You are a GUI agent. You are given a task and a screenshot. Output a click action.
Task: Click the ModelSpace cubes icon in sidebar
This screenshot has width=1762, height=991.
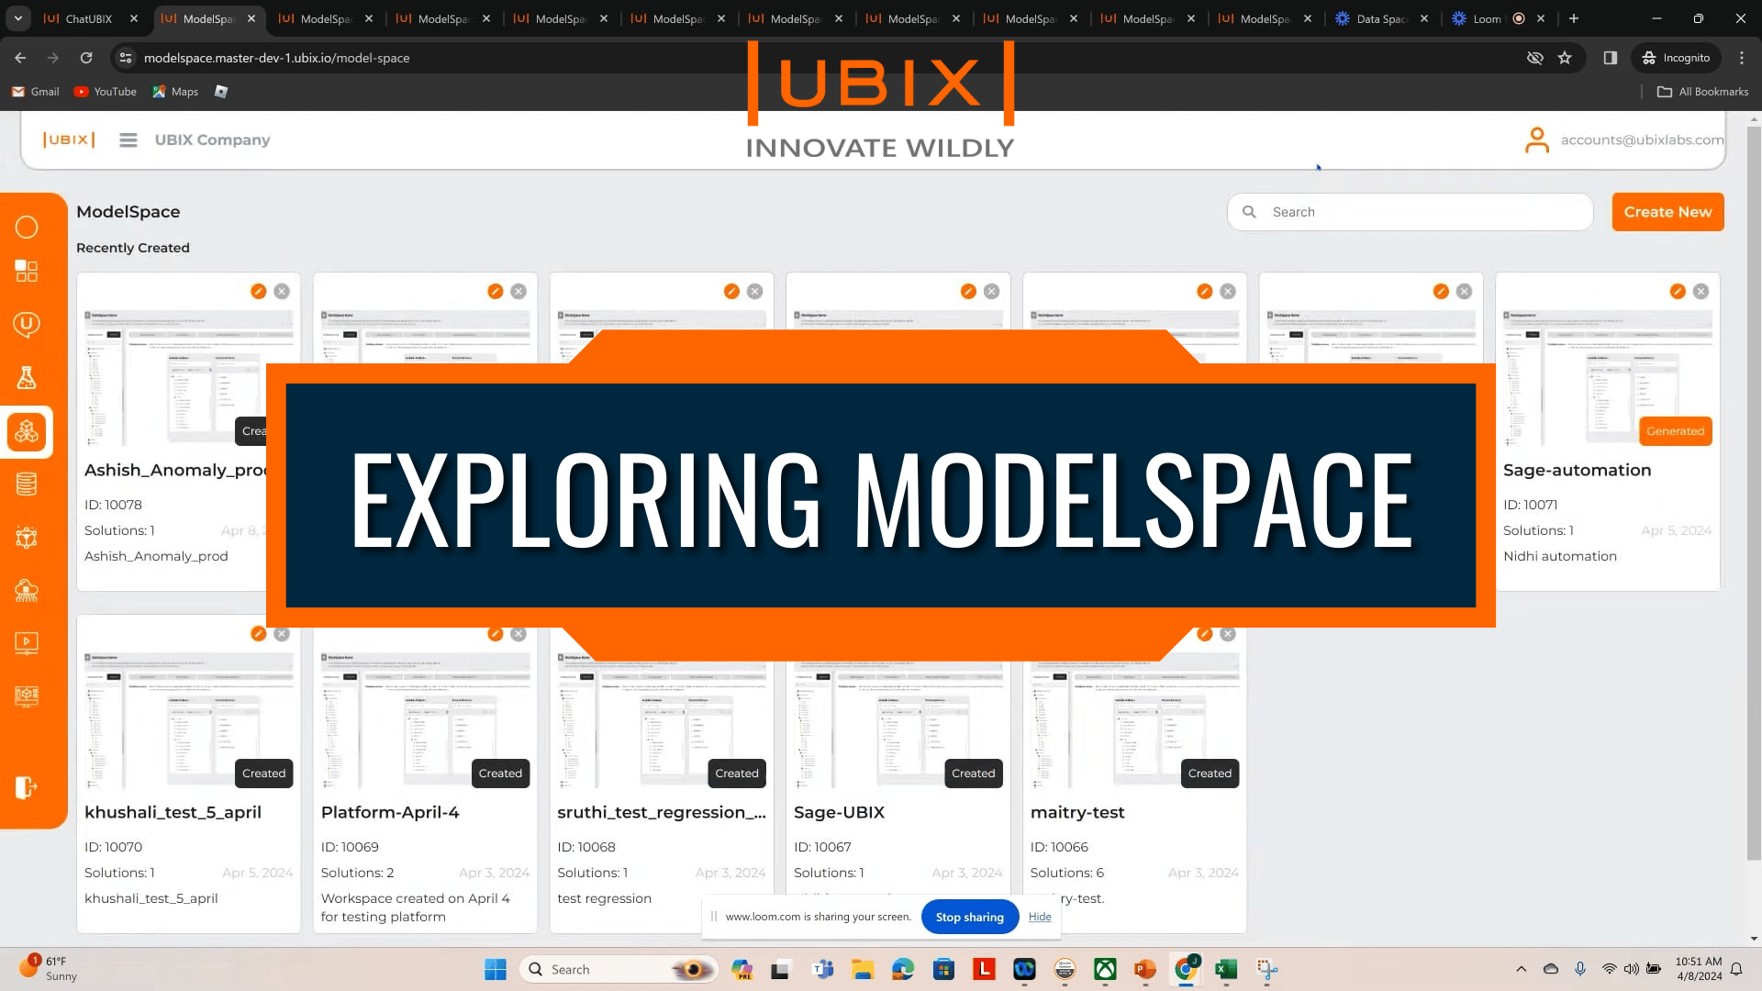pyautogui.click(x=27, y=431)
